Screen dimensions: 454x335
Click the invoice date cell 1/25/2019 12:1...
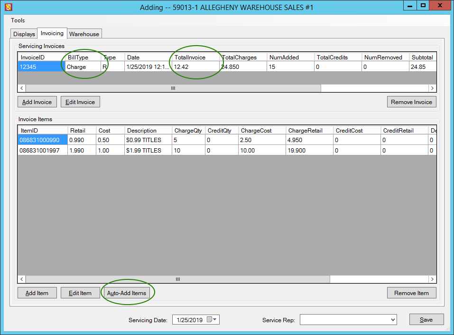[148, 67]
